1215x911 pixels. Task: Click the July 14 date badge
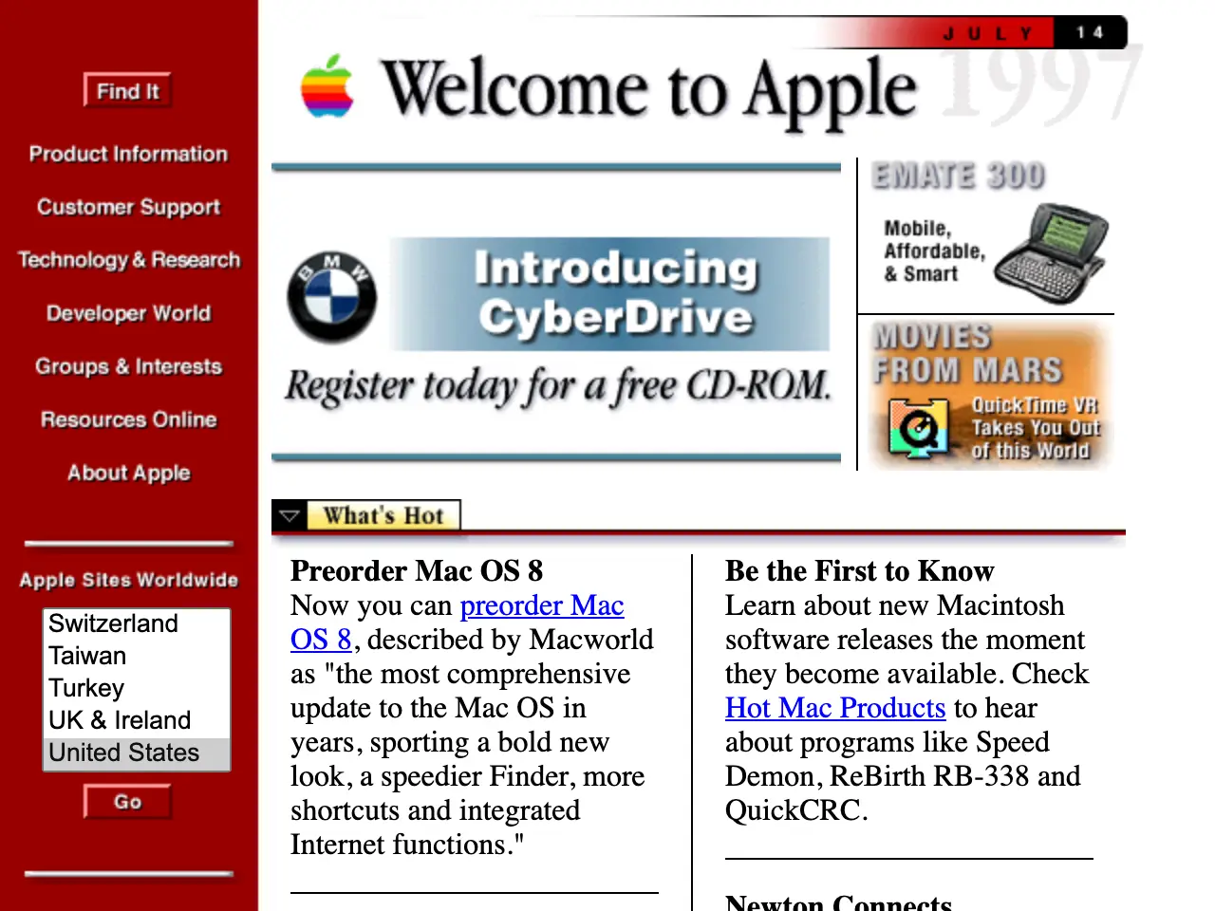pyautogui.click(x=1034, y=33)
